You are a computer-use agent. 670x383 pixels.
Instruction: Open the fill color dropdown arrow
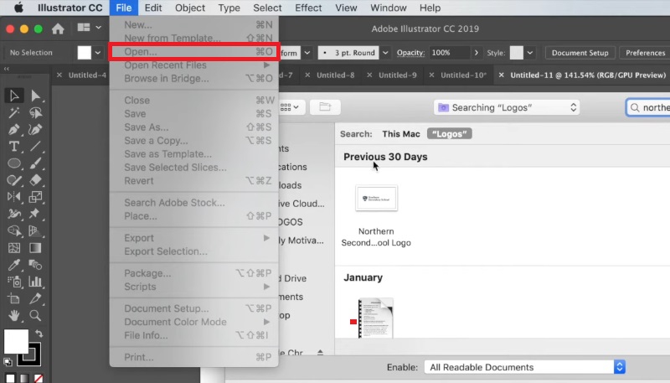point(98,53)
